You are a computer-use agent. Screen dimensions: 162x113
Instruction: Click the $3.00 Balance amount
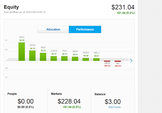click(x=113, y=102)
